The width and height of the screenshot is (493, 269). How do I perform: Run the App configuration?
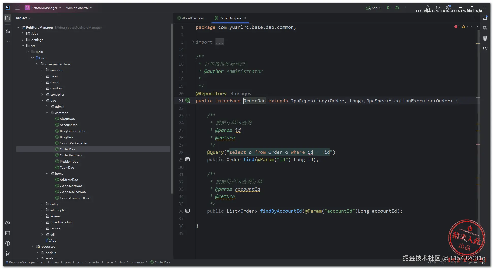[389, 8]
